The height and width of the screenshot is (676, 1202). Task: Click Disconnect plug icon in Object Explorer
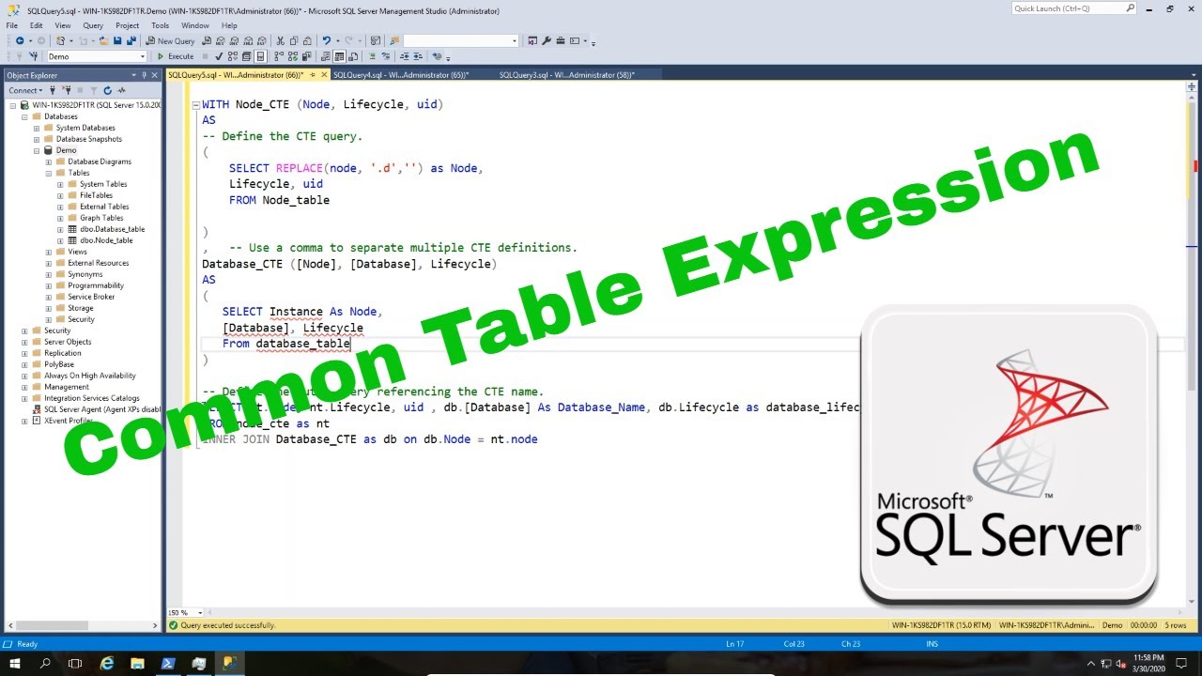(68, 90)
